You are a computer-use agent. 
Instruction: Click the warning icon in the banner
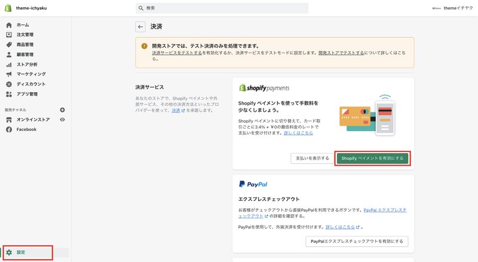click(x=144, y=46)
